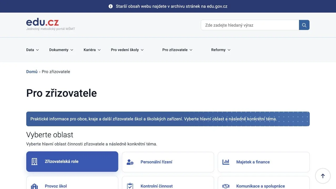
Task: Expand the Data menu chevron
Action: pyautogui.click(x=38, y=50)
